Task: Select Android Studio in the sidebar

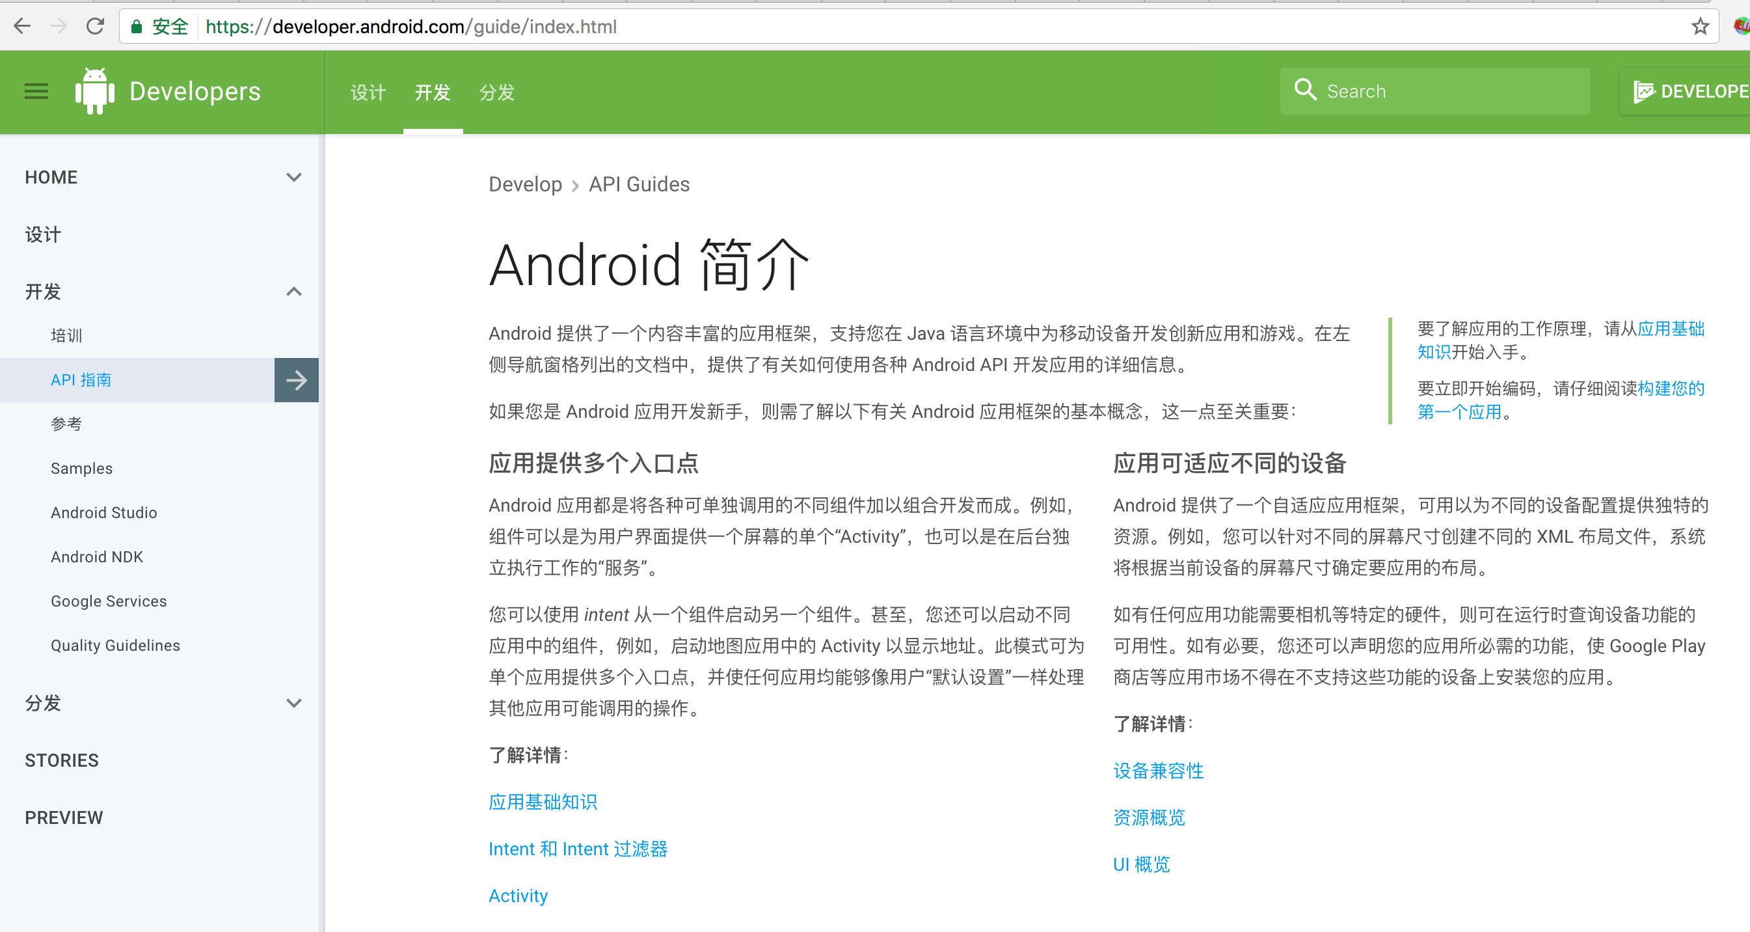Action: coord(103,512)
